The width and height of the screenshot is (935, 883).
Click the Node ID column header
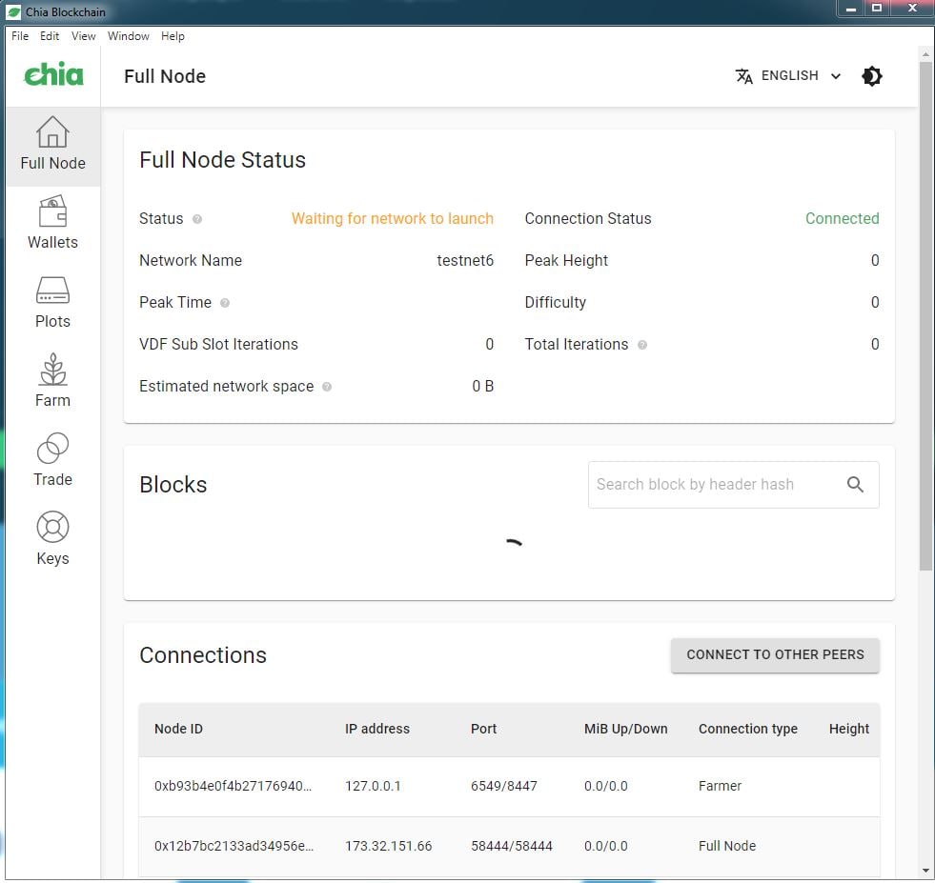point(178,729)
